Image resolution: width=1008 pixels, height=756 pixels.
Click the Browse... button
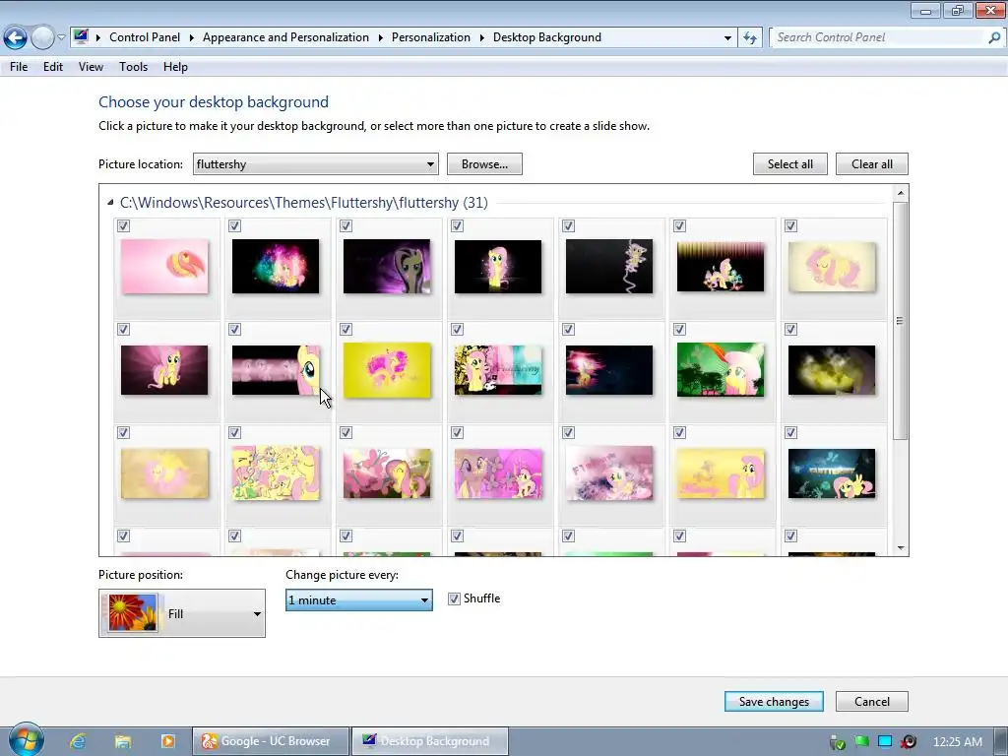[484, 164]
